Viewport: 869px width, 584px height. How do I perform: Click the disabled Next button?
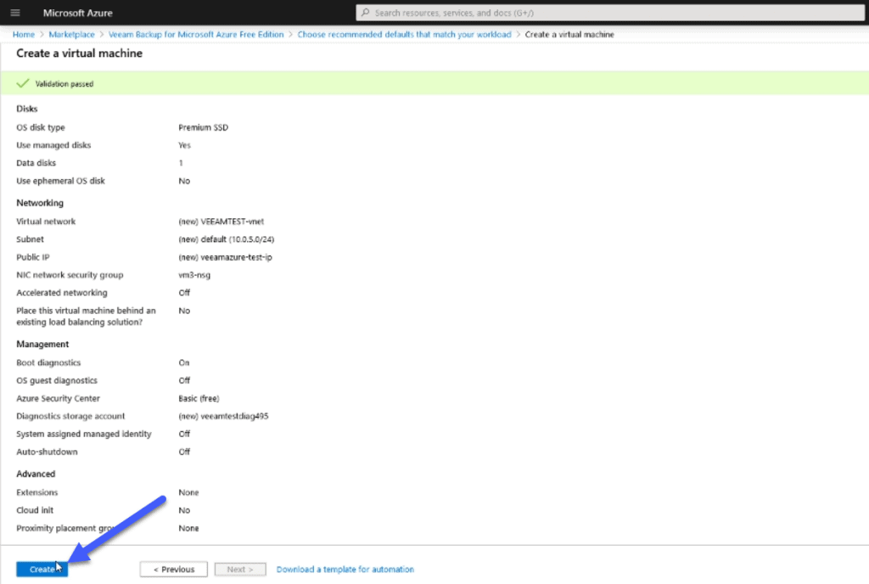point(240,569)
